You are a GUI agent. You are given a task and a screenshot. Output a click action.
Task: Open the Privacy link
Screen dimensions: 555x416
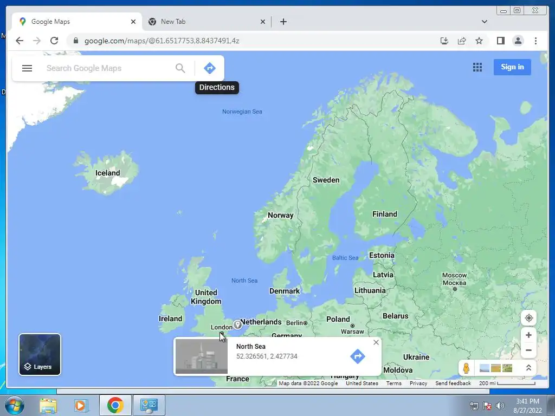[x=418, y=383]
